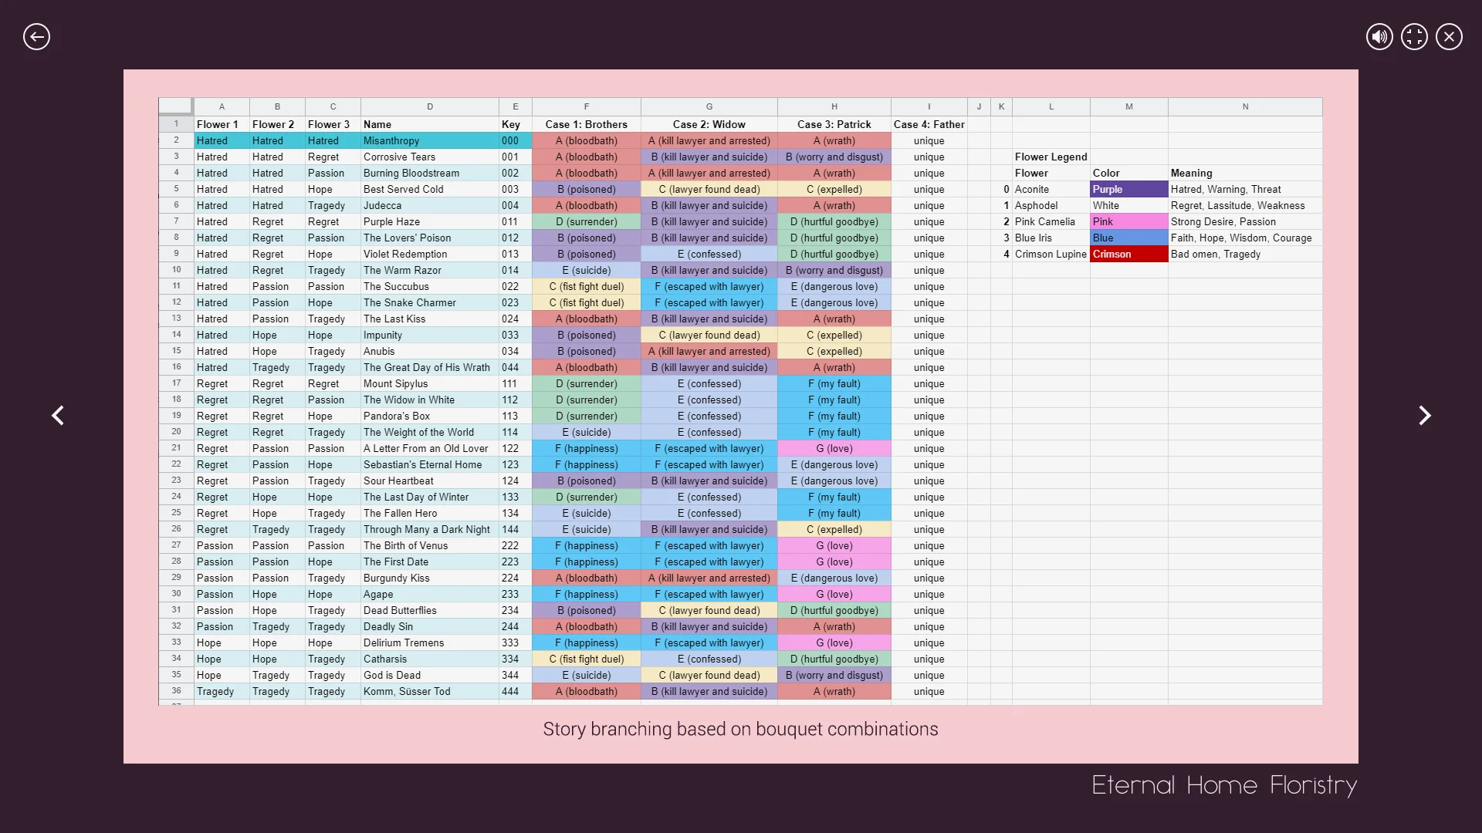Click the 'Delirium Tremens' cell
The width and height of the screenshot is (1482, 833).
pyautogui.click(x=429, y=642)
